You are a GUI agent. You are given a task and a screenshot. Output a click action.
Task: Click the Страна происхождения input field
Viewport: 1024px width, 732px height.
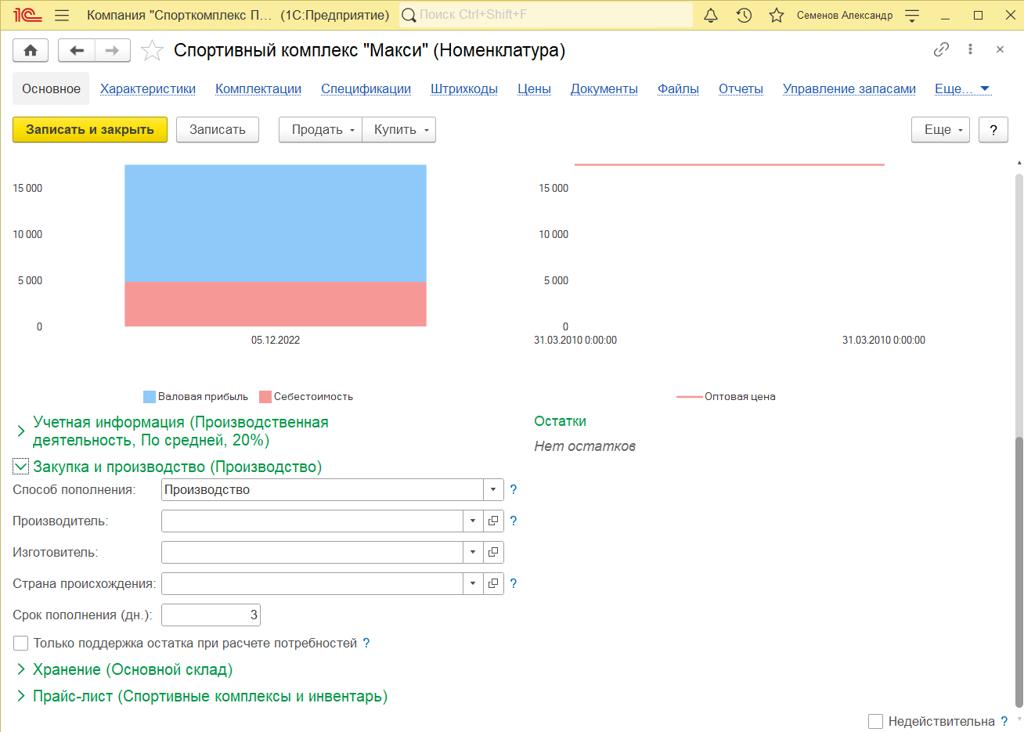point(312,583)
